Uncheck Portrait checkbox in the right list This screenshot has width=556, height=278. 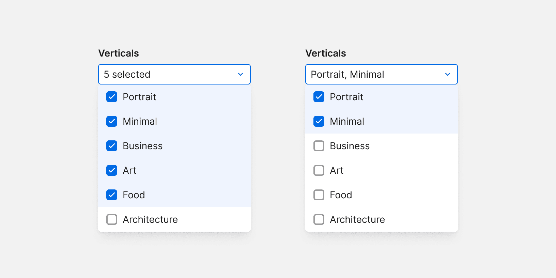319,97
